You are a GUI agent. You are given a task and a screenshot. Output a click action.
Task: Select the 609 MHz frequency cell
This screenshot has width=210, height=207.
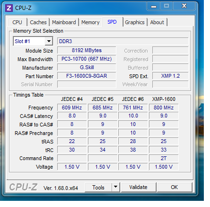click(72, 108)
